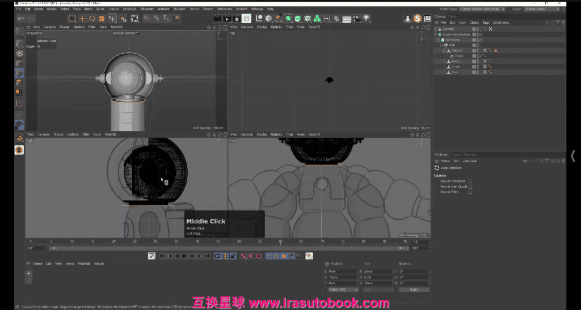Screen dimensions: 581x310
Task: Add a Cube primitive object
Action: click(x=268, y=19)
